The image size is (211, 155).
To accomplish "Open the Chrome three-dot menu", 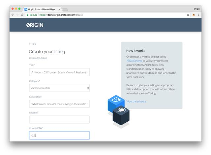I will pos(198,15).
